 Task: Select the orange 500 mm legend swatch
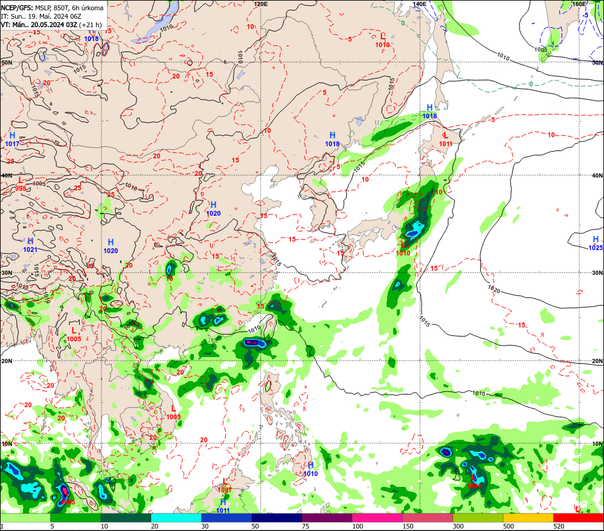click(528, 518)
